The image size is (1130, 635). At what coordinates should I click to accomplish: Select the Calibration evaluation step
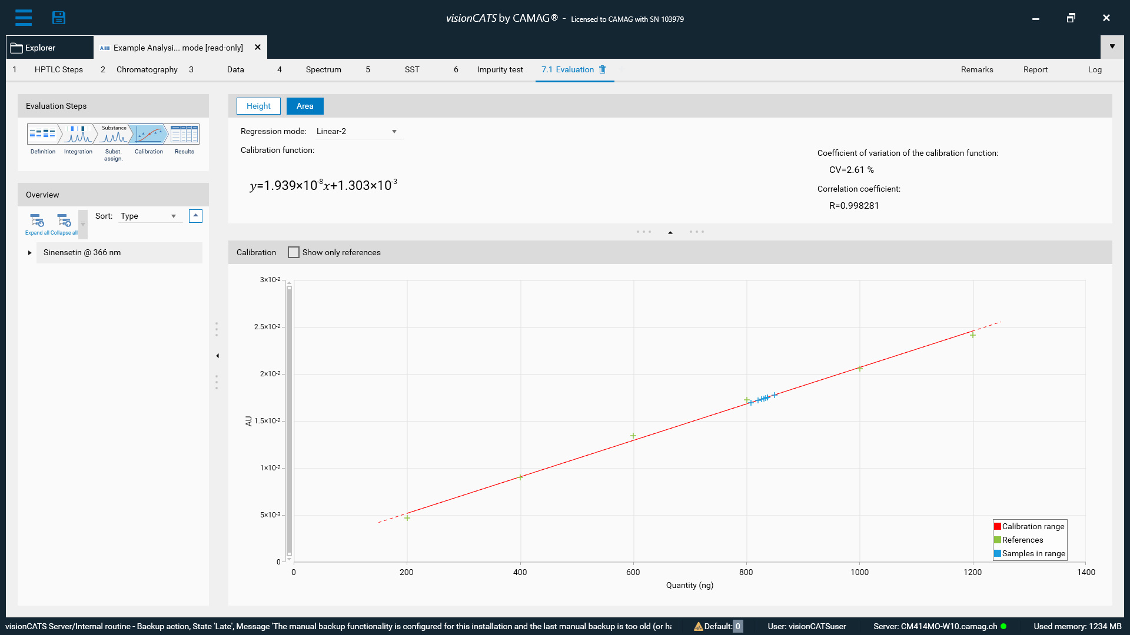148,134
